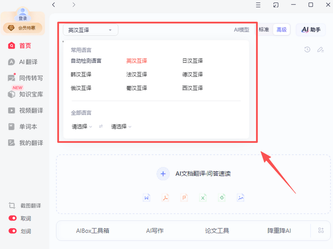Open the AI 助手 button

(311, 30)
